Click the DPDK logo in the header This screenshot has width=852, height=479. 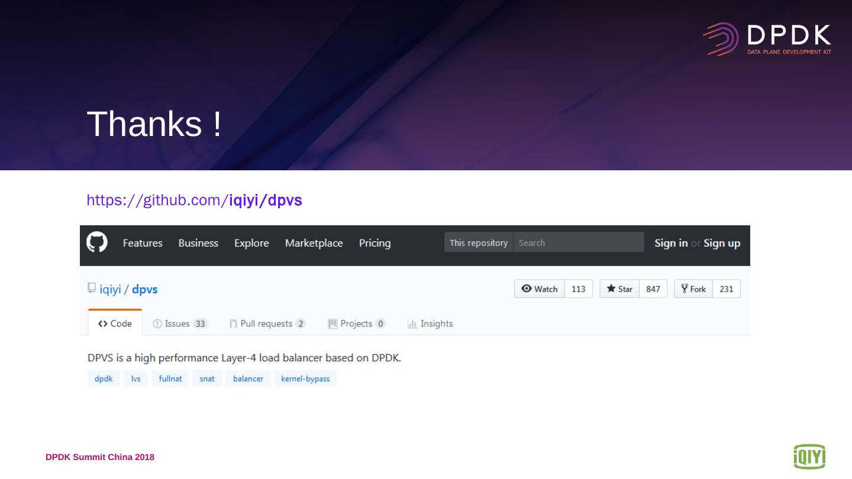pyautogui.click(x=767, y=39)
